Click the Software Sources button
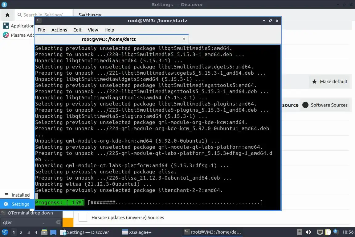The width and height of the screenshot is (355, 237). [x=325, y=105]
